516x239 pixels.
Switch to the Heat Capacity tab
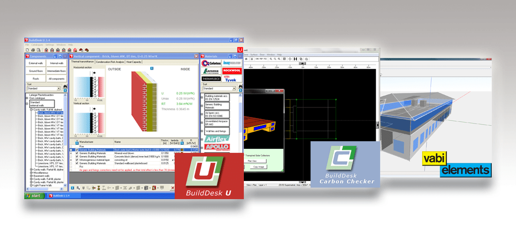pyautogui.click(x=134, y=62)
